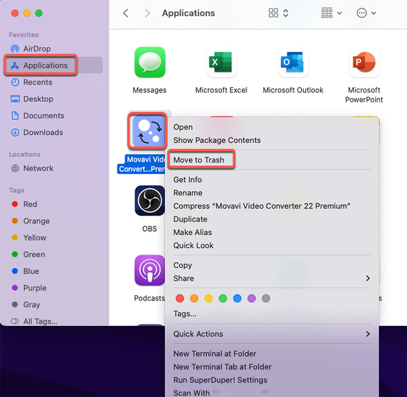The height and width of the screenshot is (397, 407).
Task: Open the ellipsis action menu
Action: [366, 13]
